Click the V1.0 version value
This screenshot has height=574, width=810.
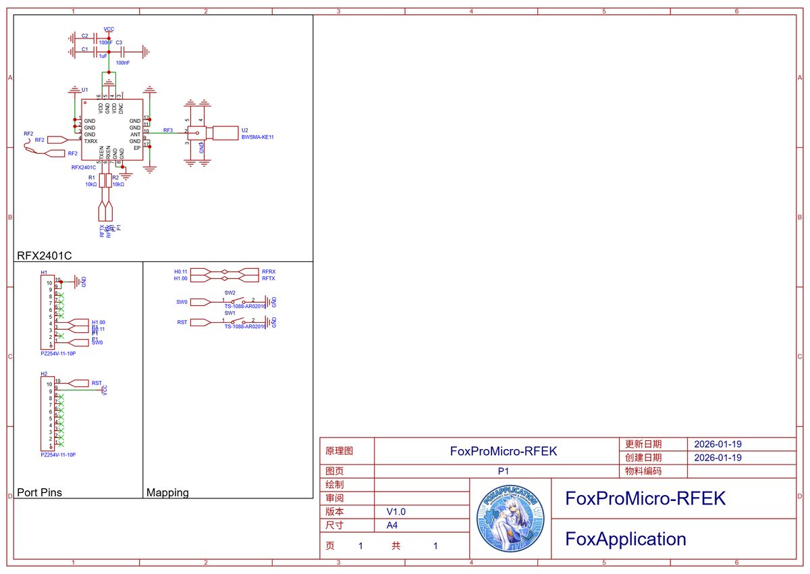click(396, 511)
